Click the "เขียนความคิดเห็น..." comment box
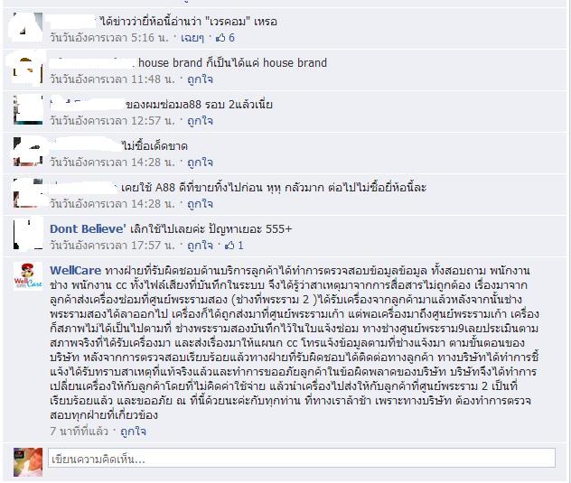This screenshot has height=483, width=571. coord(302,459)
